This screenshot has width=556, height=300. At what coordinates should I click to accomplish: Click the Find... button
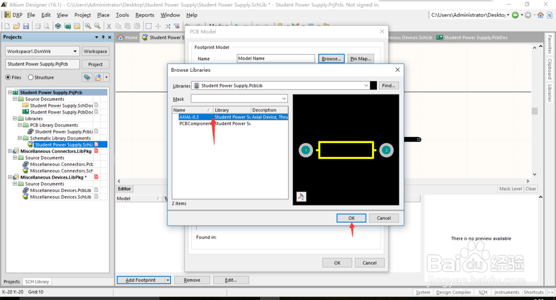(389, 86)
